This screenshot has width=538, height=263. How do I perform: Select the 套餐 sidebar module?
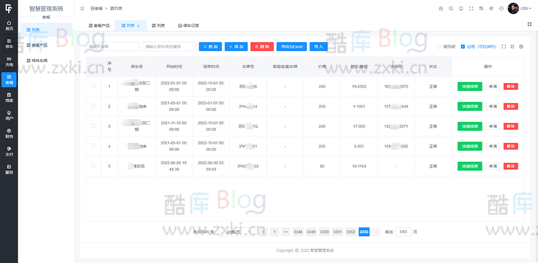9,79
